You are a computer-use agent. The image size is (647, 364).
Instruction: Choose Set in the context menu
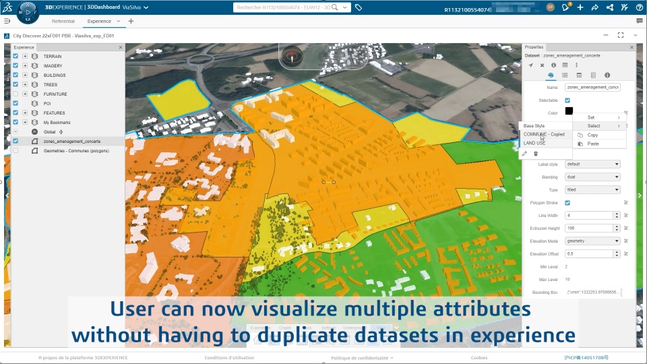600,117
